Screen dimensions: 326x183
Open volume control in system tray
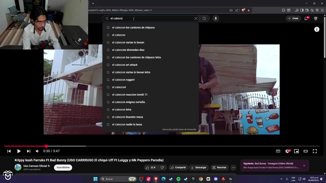pos(304,179)
